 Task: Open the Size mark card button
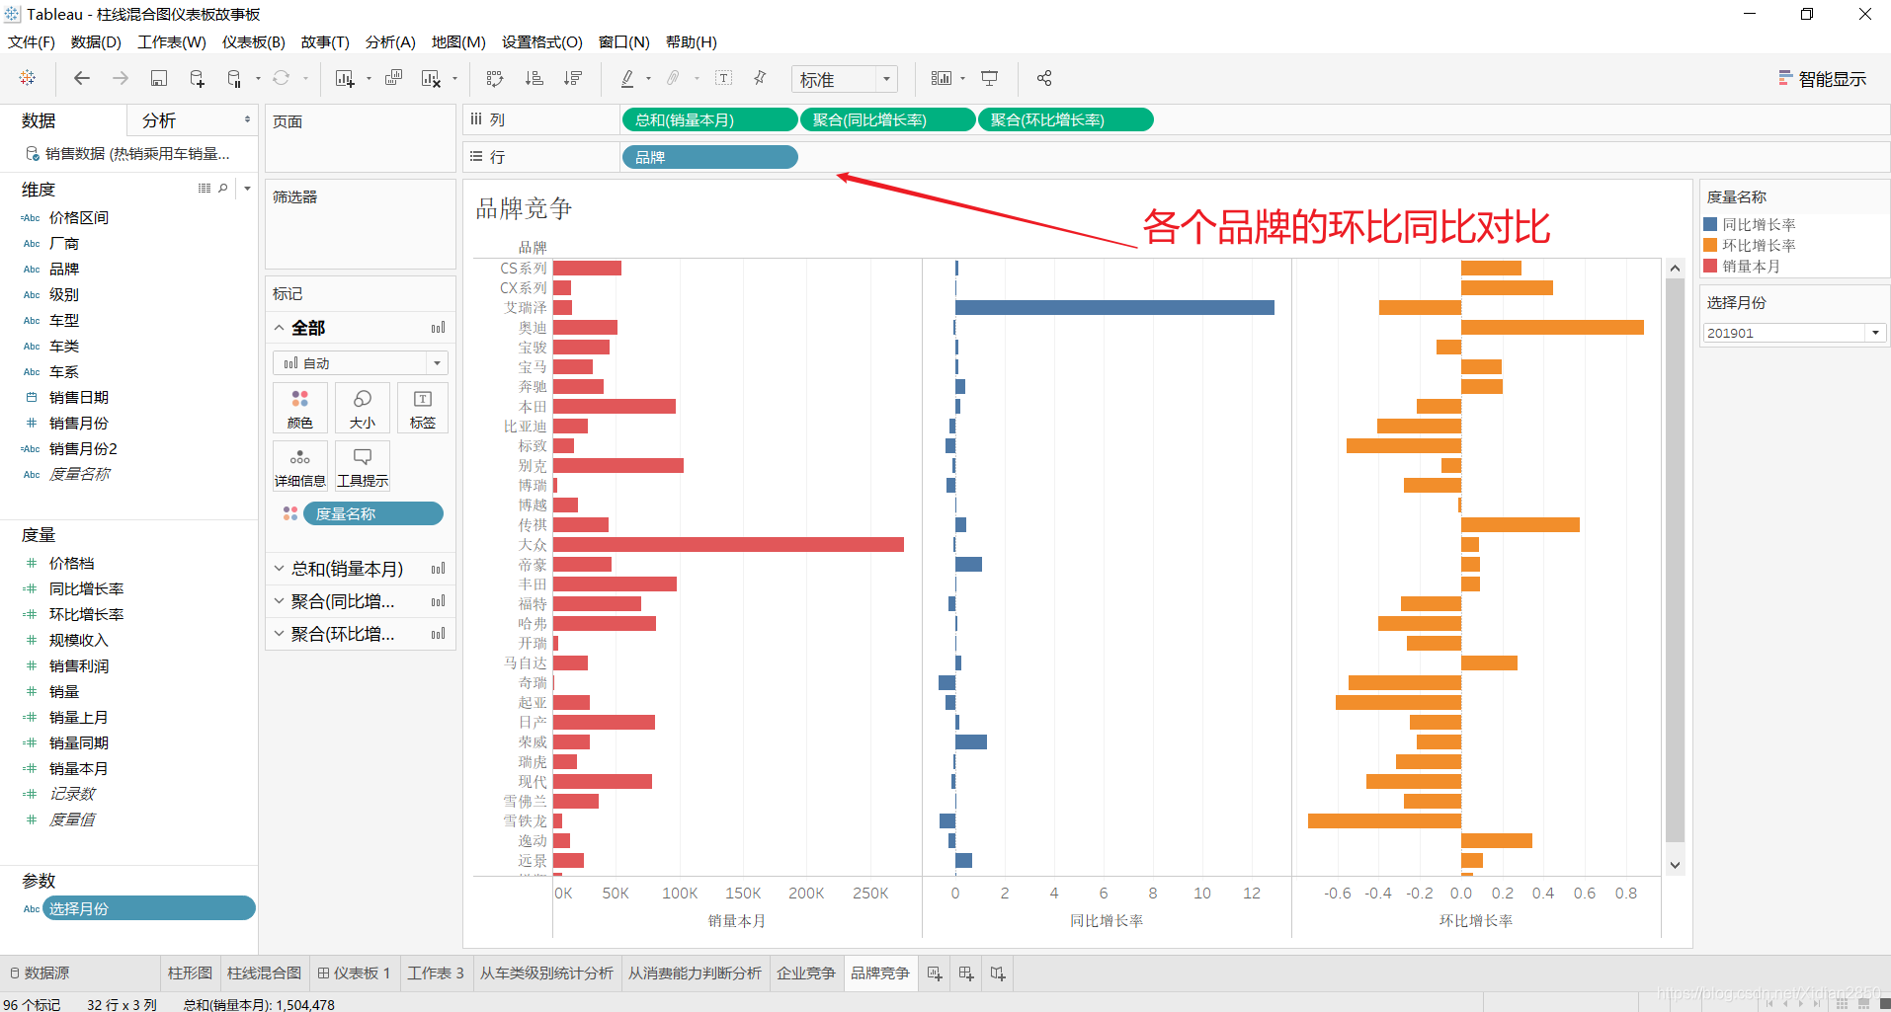pos(363,408)
